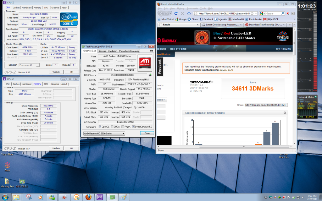Click the Windows Start orb
Image resolution: width=322 pixels, height=201 pixels.
point(5,197)
